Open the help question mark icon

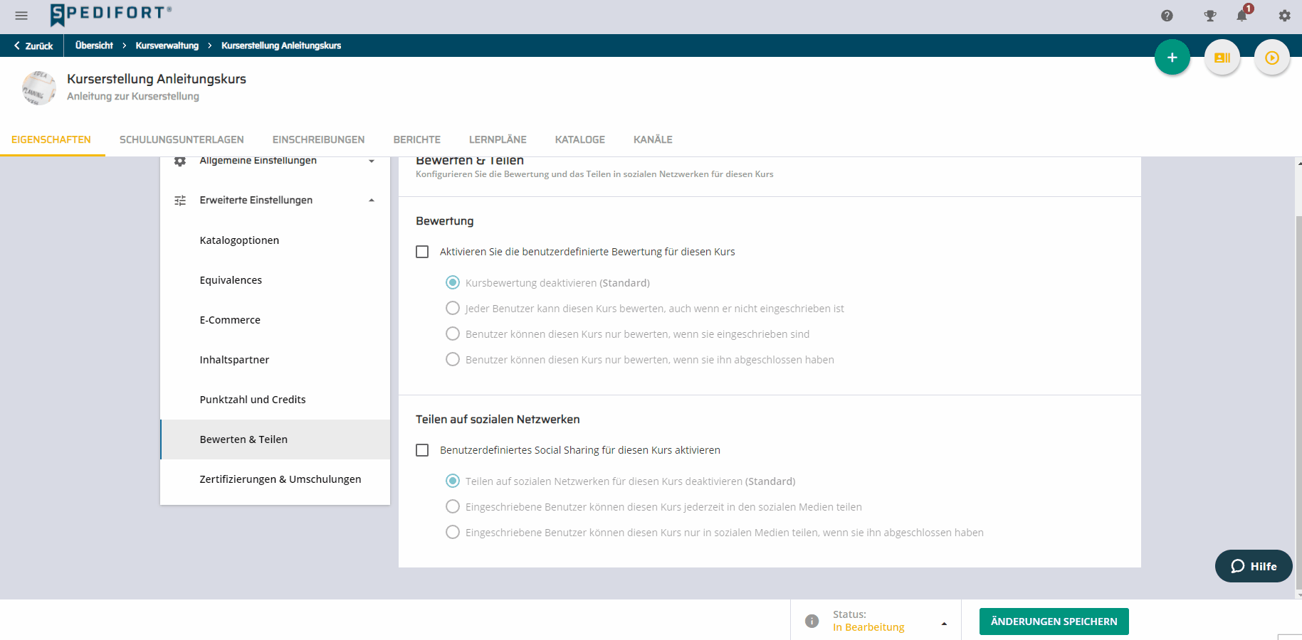click(1167, 16)
